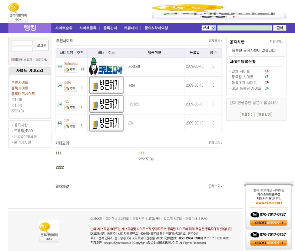Select 등록대기사이트 in the site category list

(23, 94)
